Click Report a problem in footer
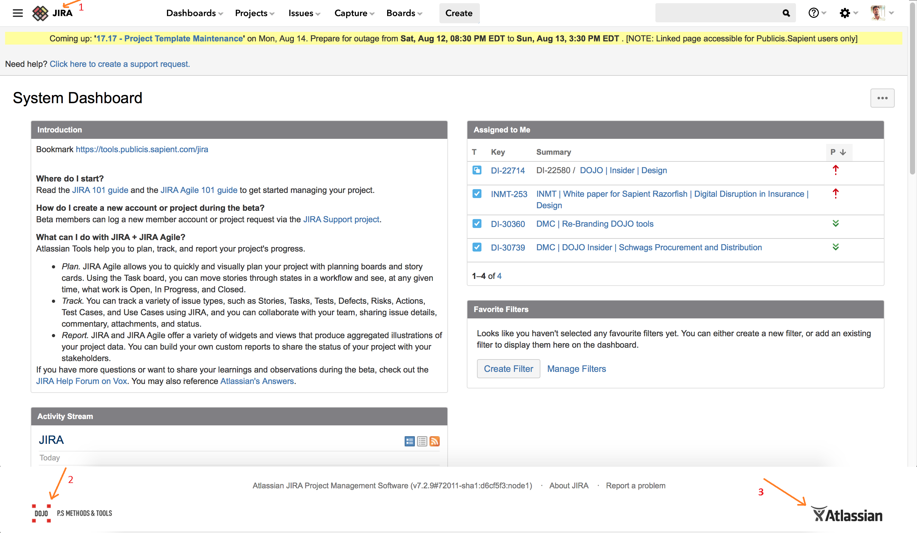917x533 pixels. (635, 485)
